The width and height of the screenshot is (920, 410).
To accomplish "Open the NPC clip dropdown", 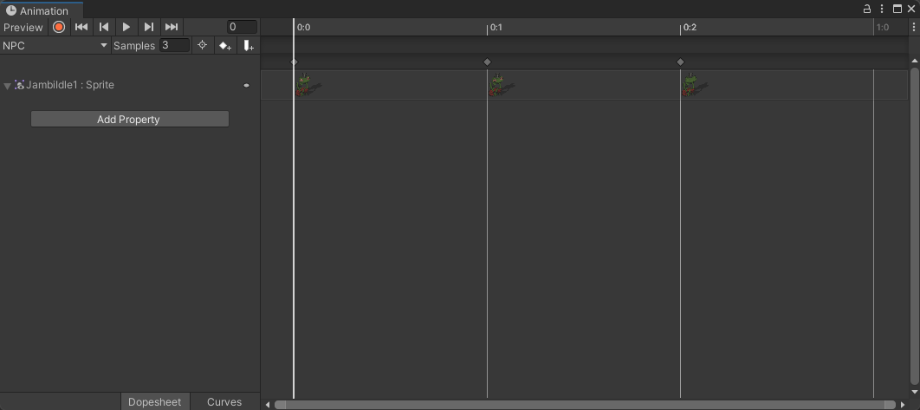I will (x=55, y=45).
